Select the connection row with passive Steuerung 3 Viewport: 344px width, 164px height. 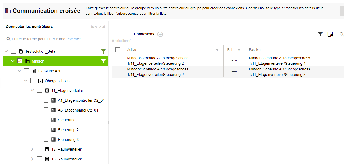point(228,72)
